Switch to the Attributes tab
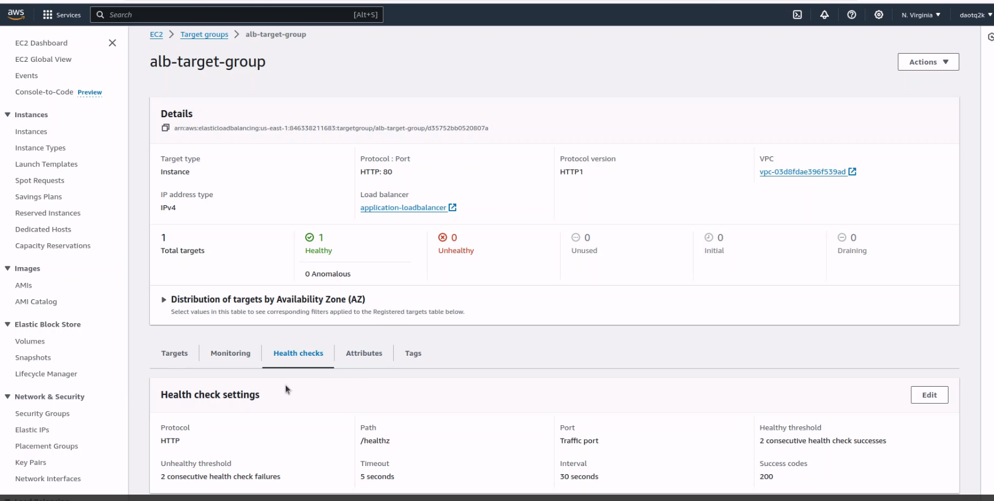 tap(364, 353)
